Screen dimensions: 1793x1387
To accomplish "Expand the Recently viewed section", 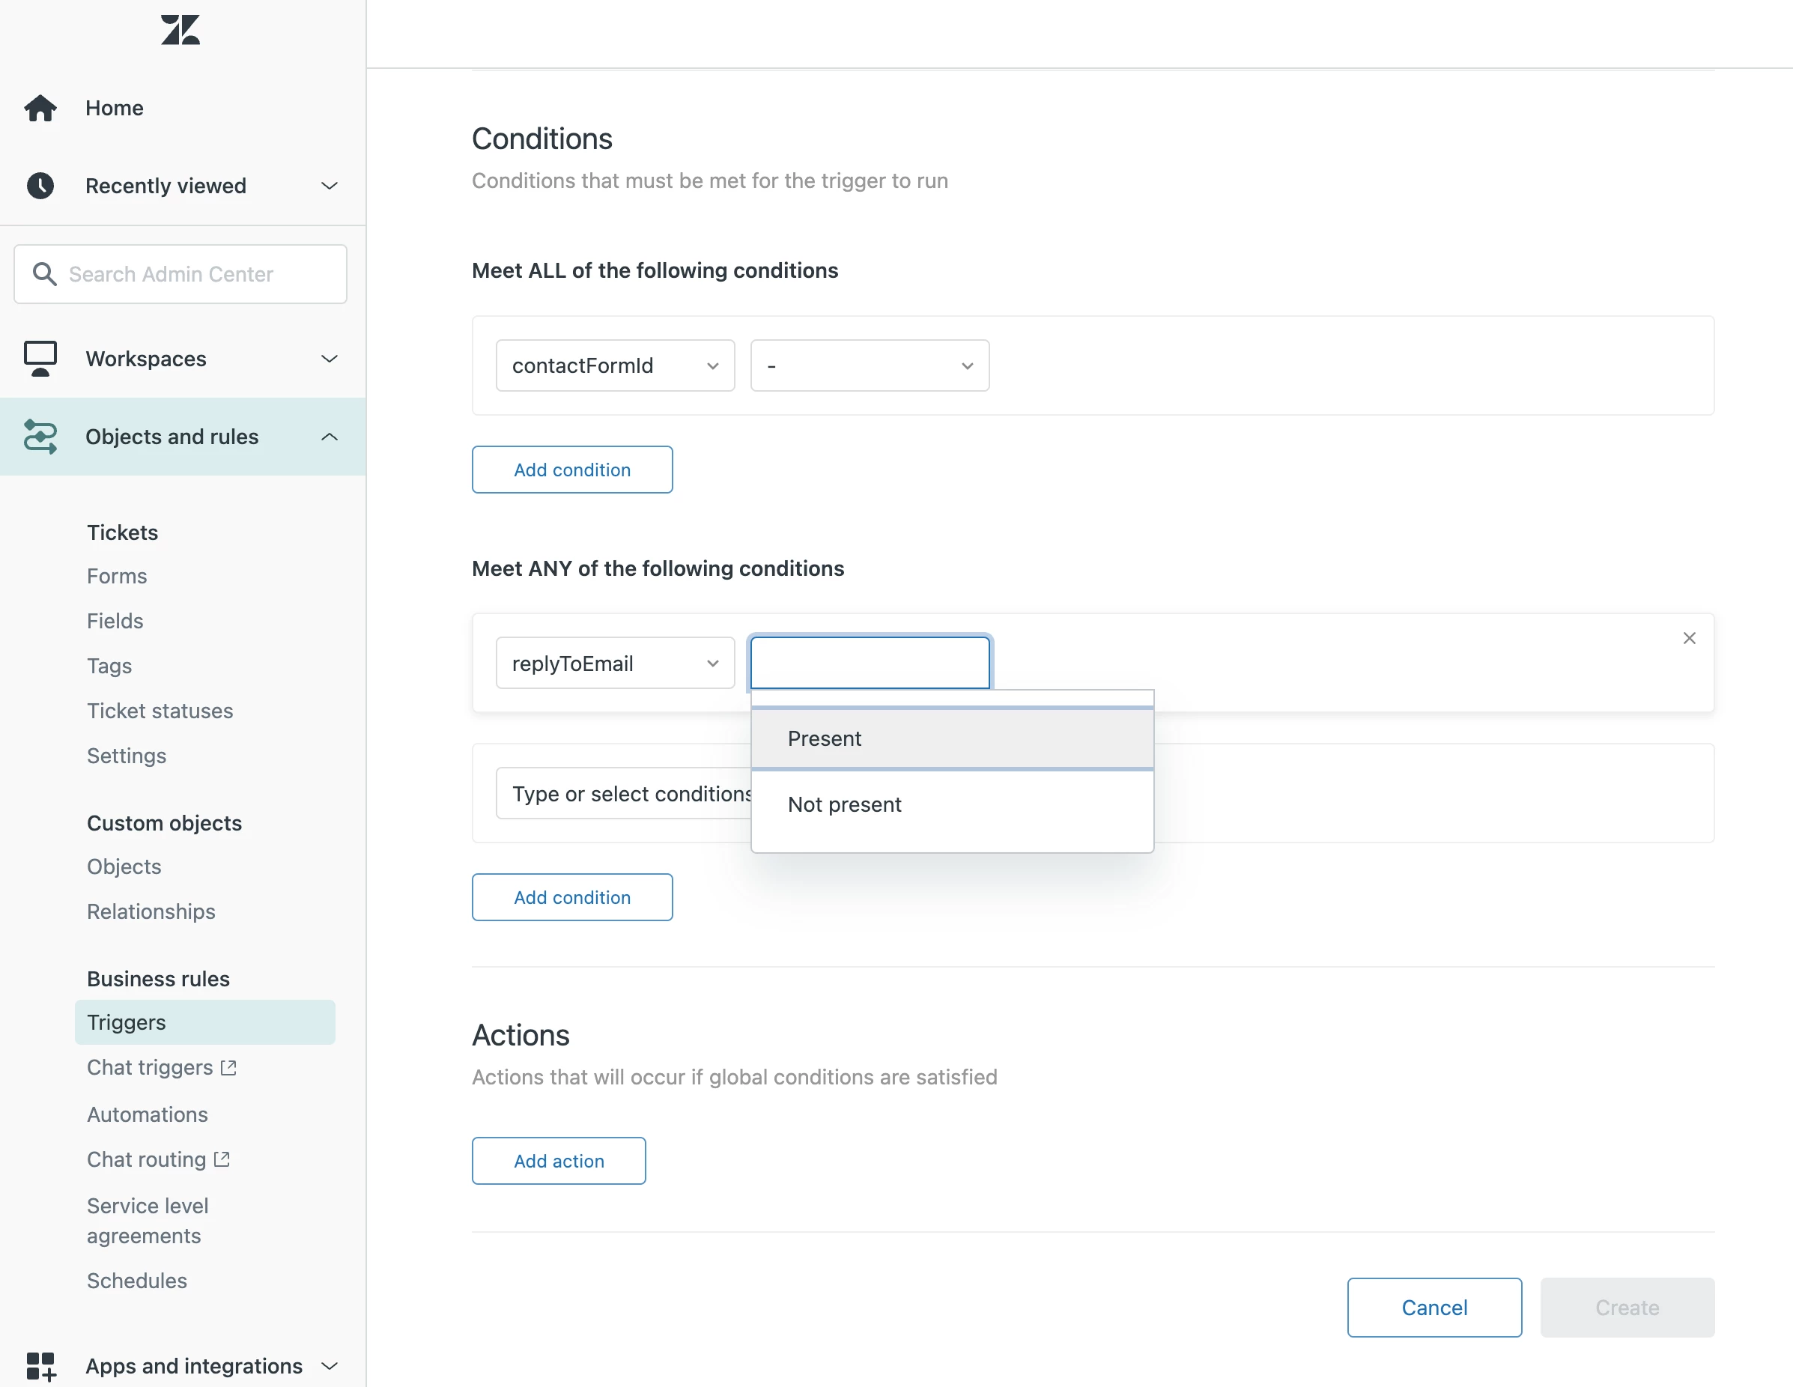I will (x=330, y=186).
